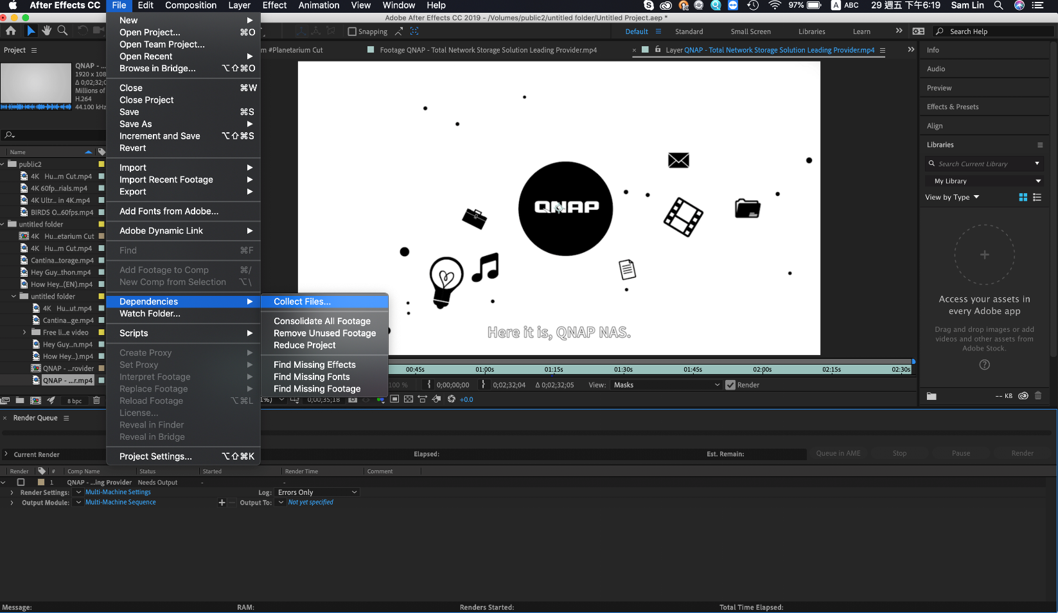The height and width of the screenshot is (613, 1058).
Task: Open the Effects & Presets panel
Action: tap(953, 107)
